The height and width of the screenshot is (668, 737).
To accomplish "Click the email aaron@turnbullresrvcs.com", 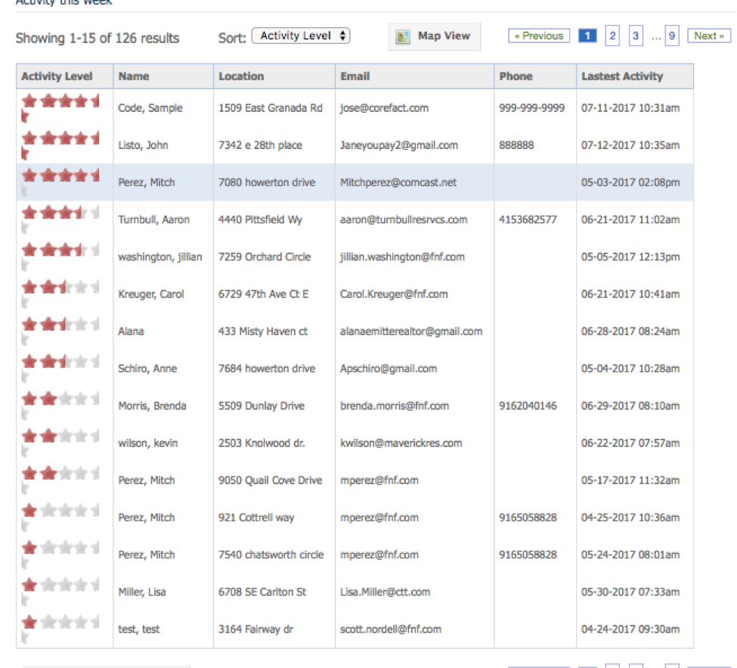I will pos(404,219).
